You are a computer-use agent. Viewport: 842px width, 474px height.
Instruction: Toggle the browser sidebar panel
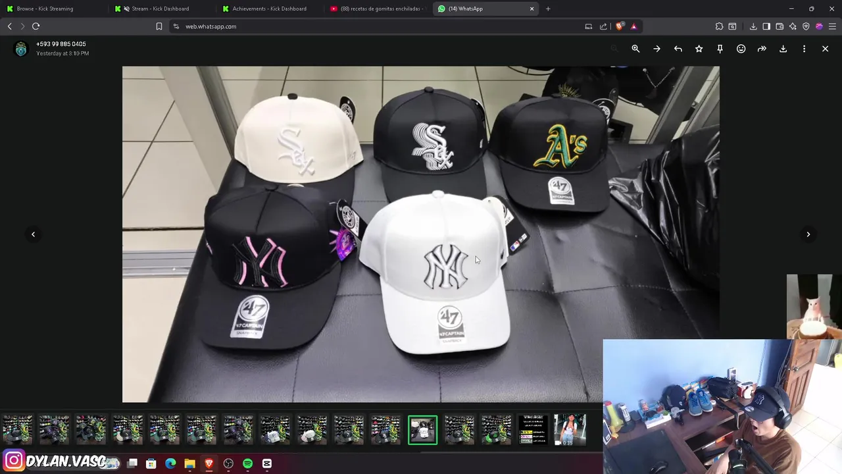766,26
